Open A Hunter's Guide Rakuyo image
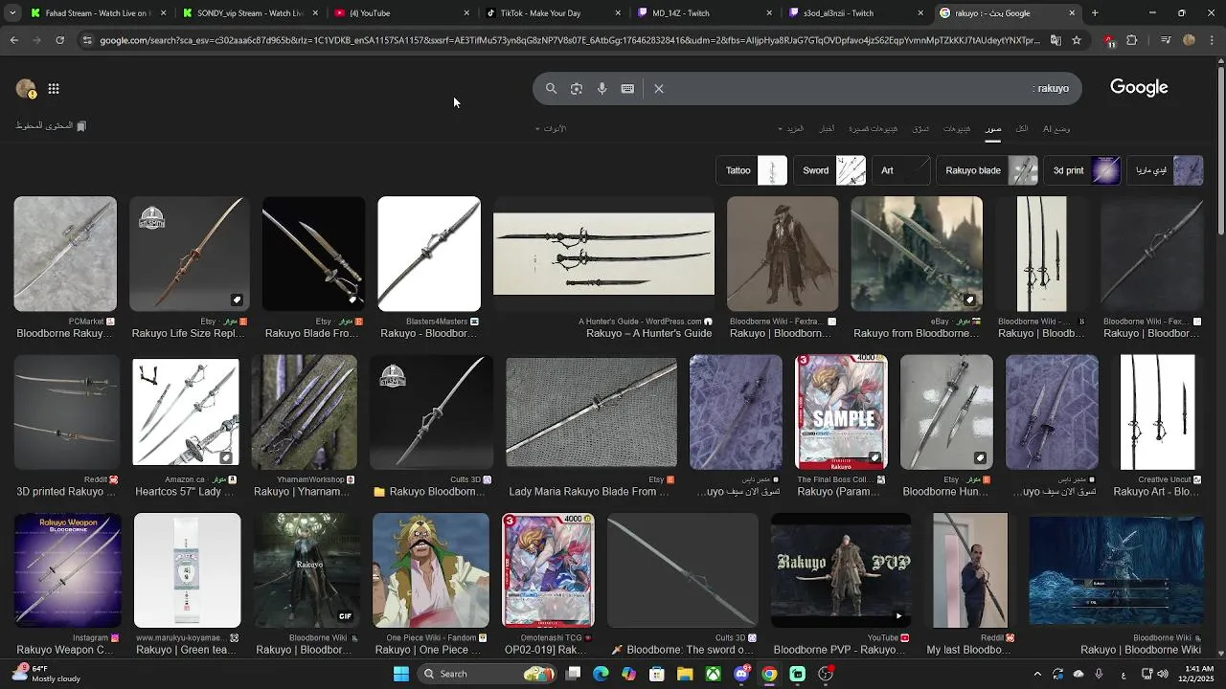 pyautogui.click(x=603, y=254)
